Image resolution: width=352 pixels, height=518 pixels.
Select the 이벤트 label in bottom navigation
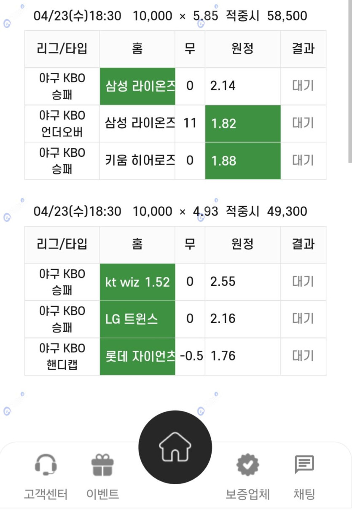(x=102, y=494)
